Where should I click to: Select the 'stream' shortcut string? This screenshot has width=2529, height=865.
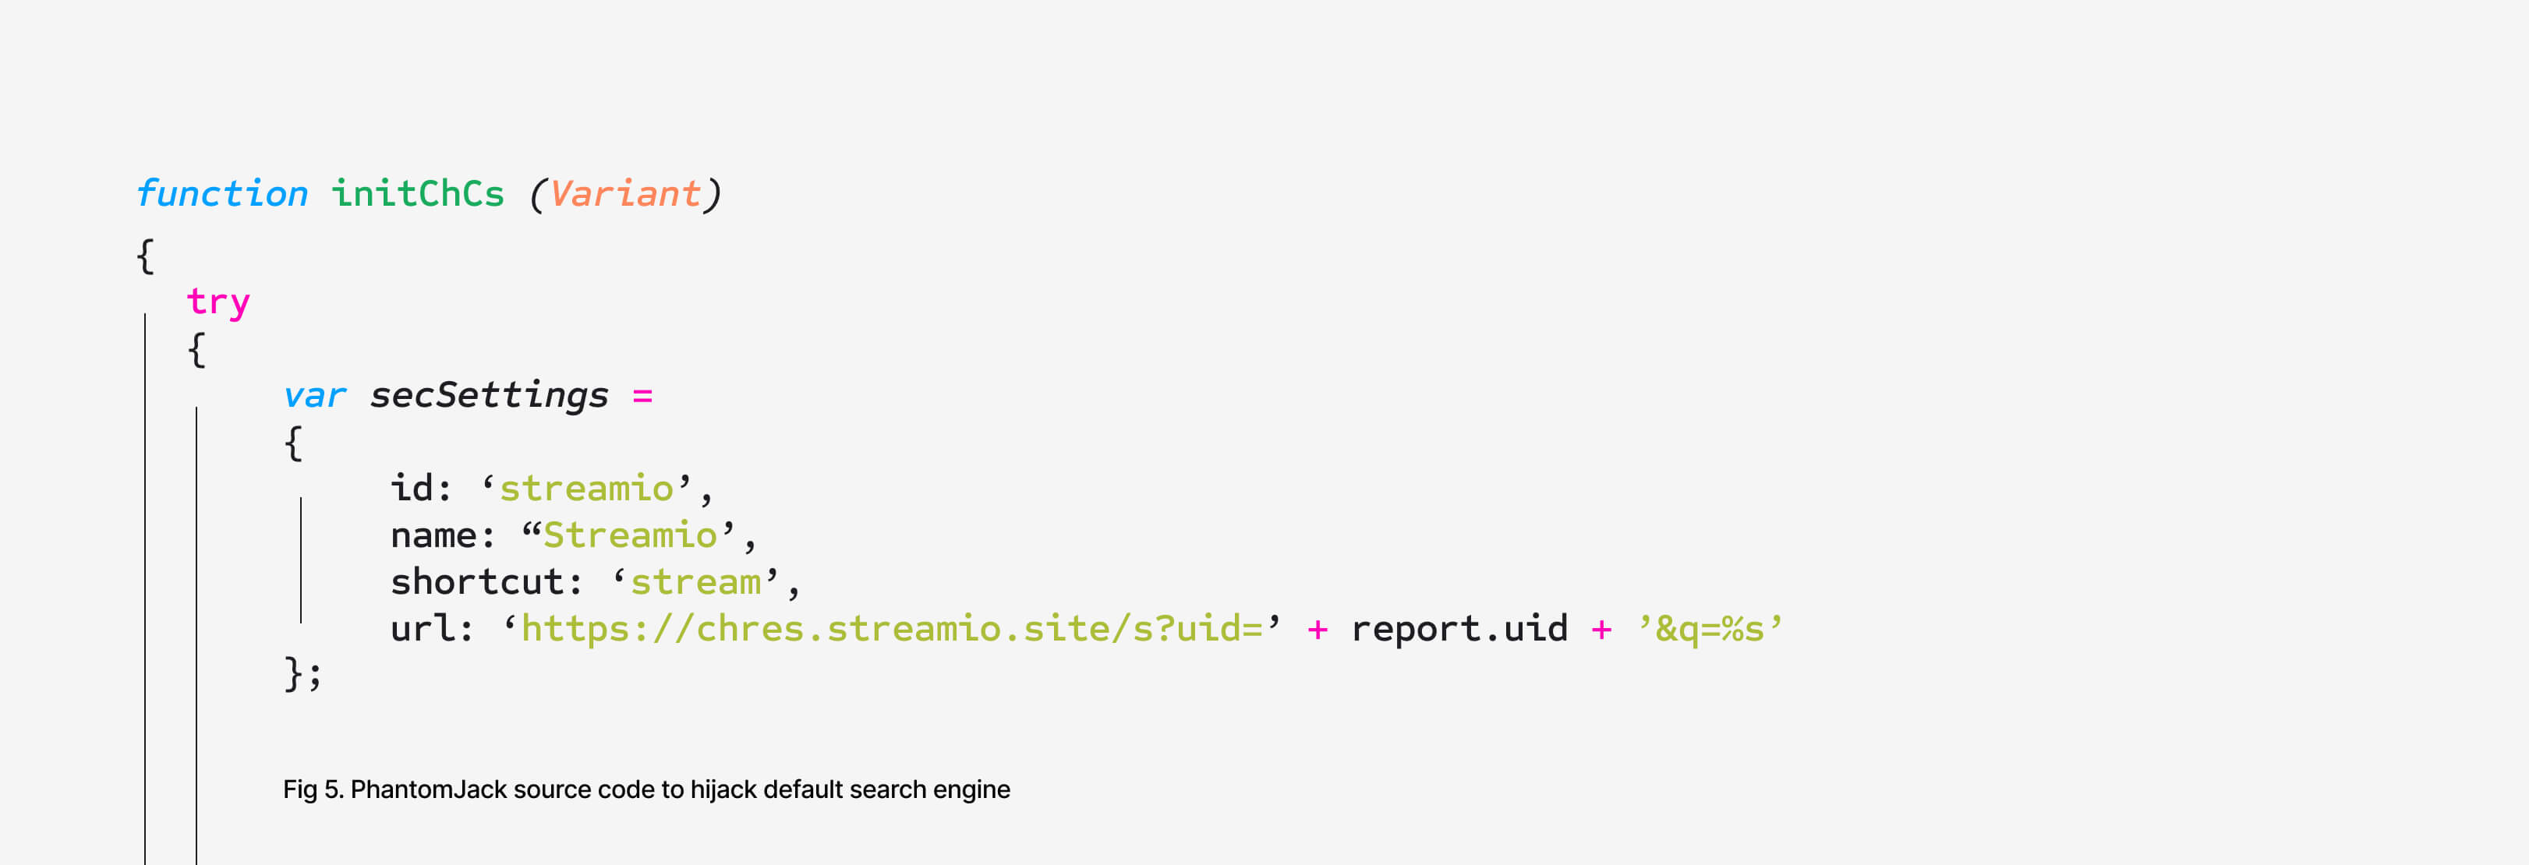point(695,582)
